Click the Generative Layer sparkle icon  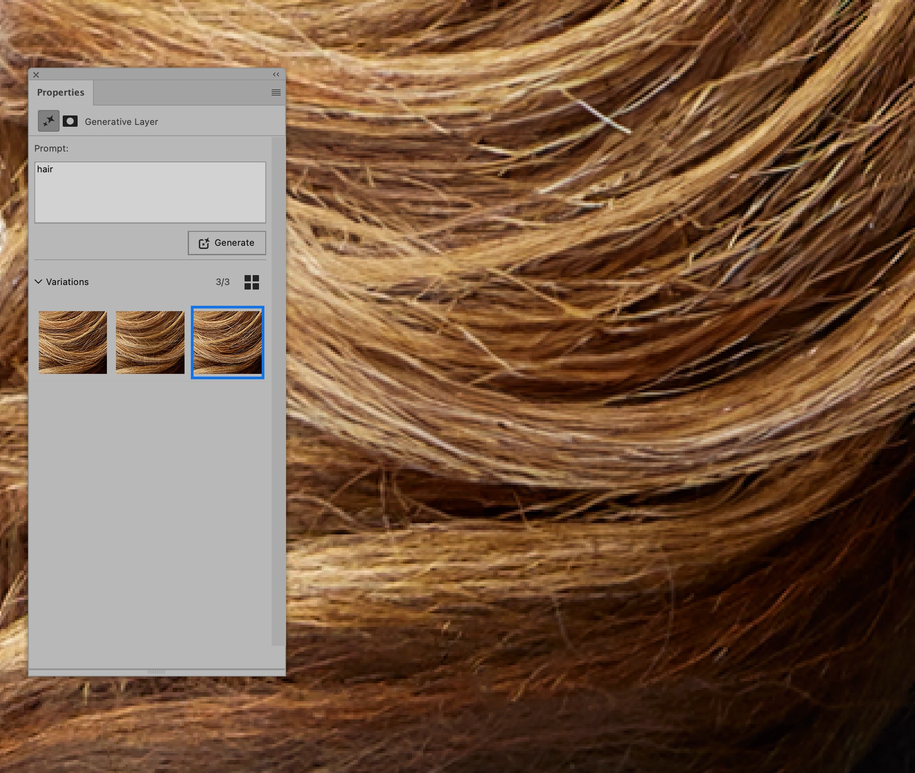click(x=48, y=121)
